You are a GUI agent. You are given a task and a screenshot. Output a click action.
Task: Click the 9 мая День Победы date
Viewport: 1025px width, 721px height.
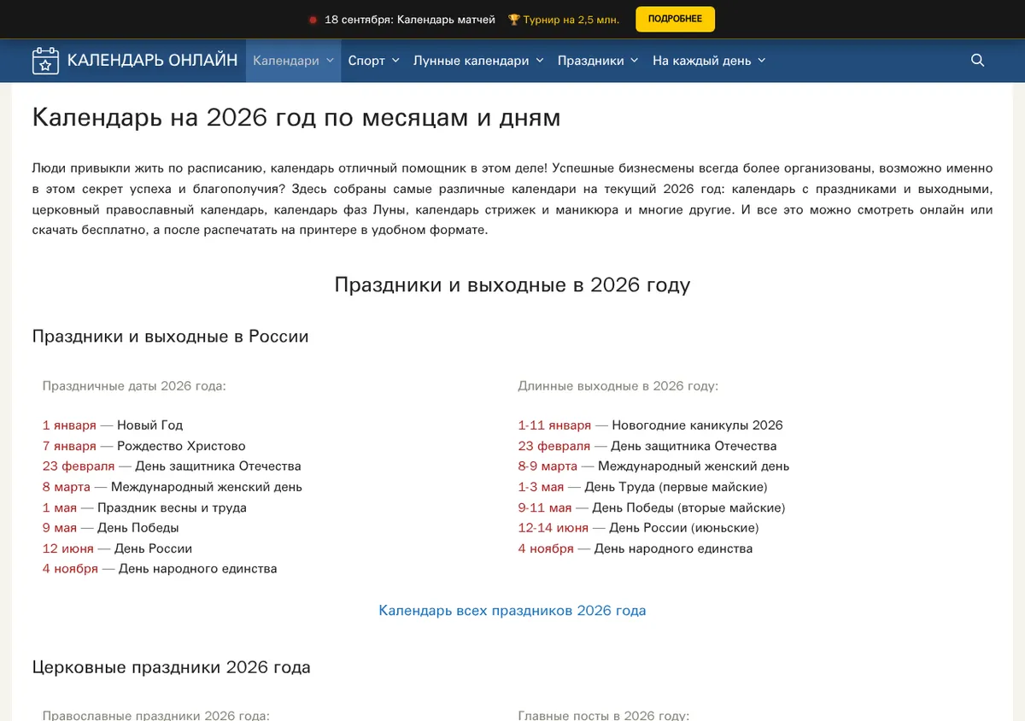[x=60, y=528]
